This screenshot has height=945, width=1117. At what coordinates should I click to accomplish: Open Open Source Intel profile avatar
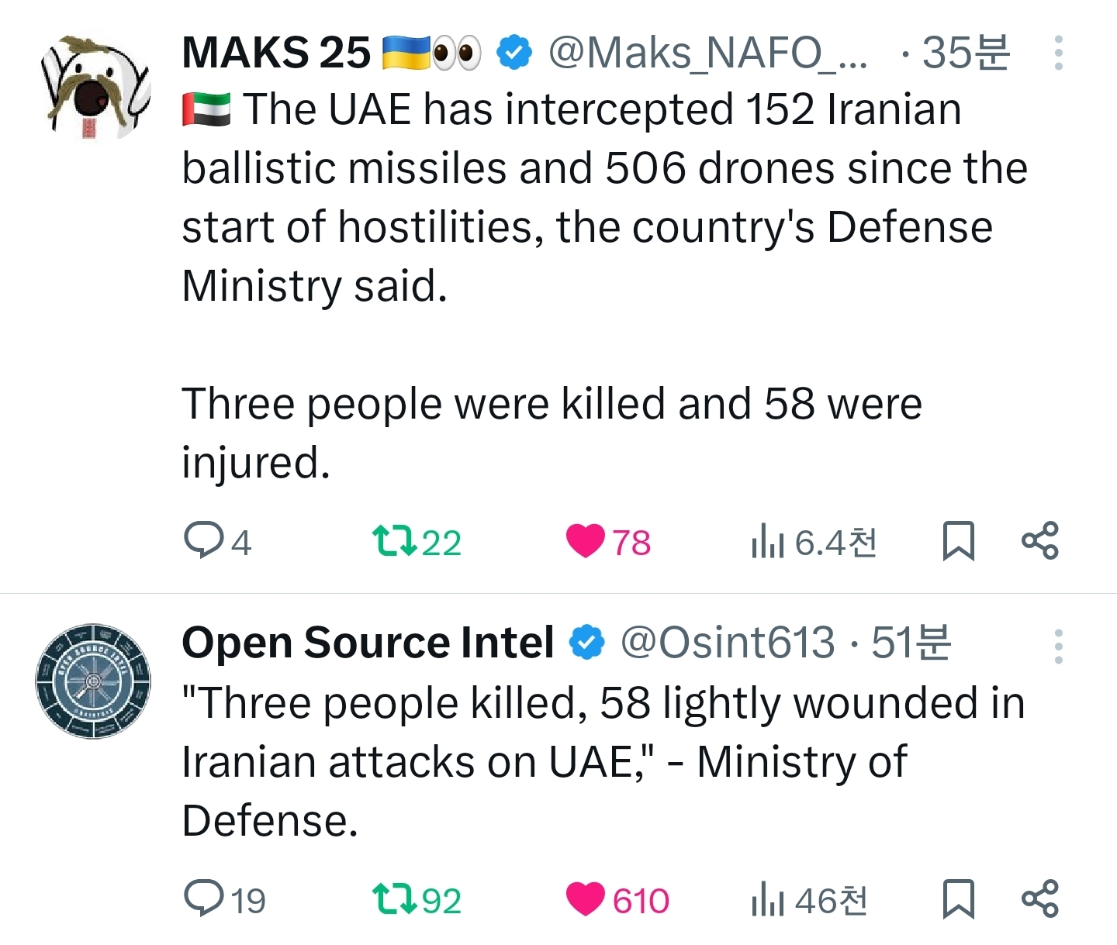click(94, 681)
